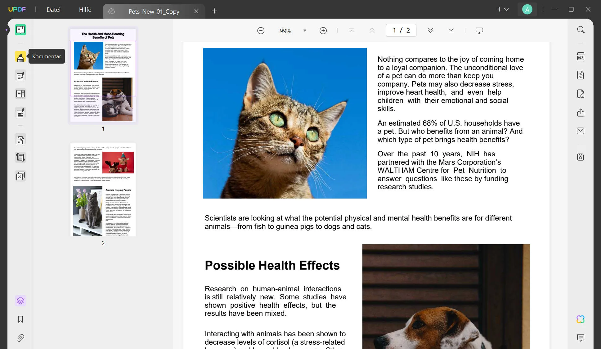601x349 pixels.
Task: Open the Organize Pages tool
Action: 20,94
